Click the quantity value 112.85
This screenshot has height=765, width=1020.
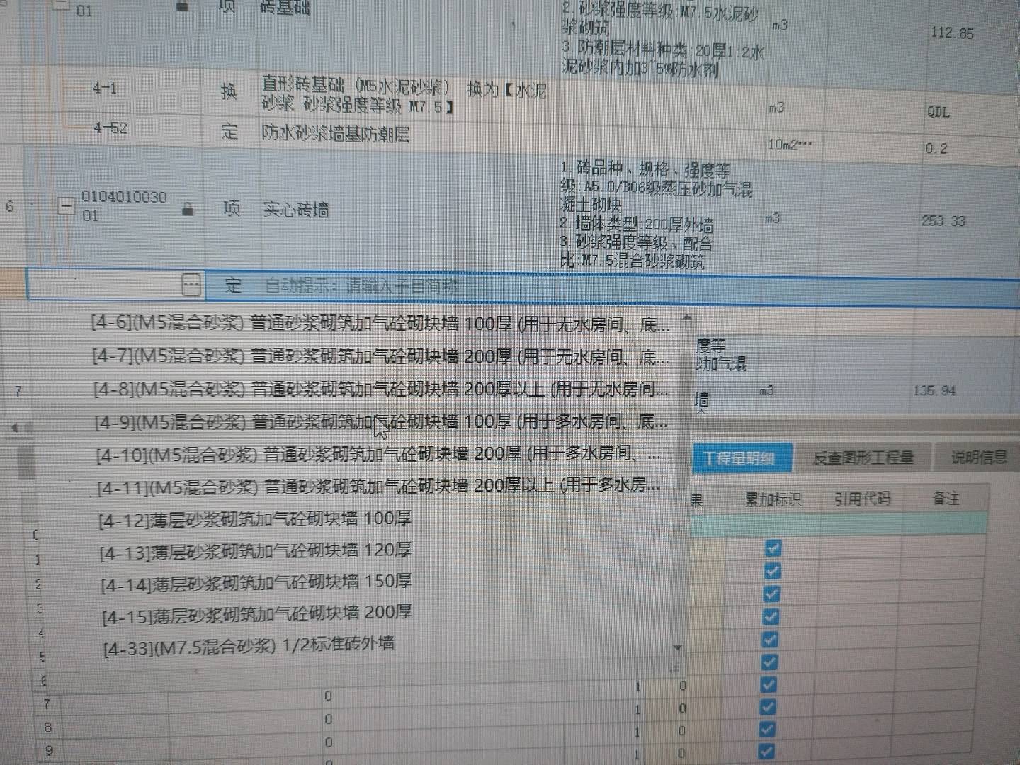point(952,33)
